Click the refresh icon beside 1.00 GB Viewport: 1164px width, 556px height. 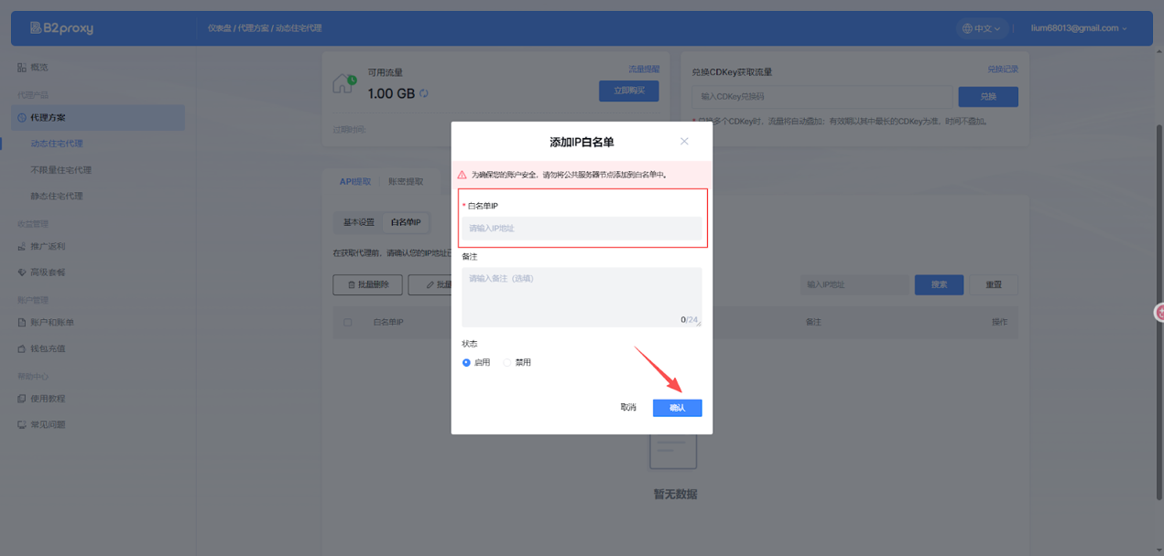click(x=424, y=93)
